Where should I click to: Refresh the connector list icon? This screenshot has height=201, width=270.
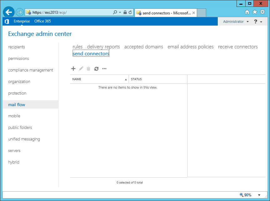click(x=96, y=69)
